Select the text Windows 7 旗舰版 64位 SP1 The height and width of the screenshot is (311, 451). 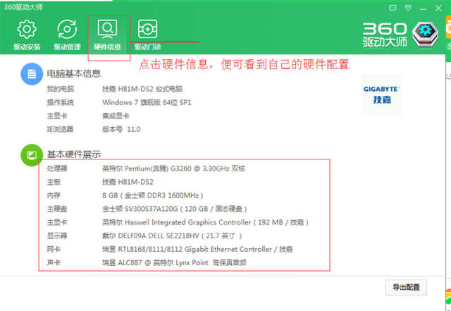point(147,102)
